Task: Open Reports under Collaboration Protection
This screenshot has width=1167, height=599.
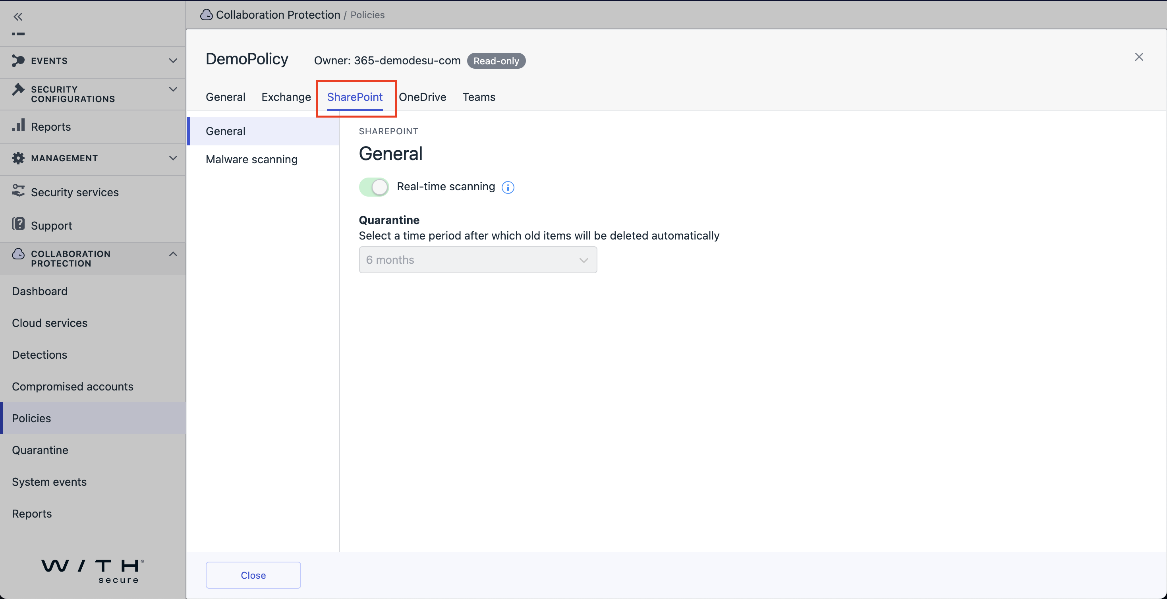Action: [93, 513]
